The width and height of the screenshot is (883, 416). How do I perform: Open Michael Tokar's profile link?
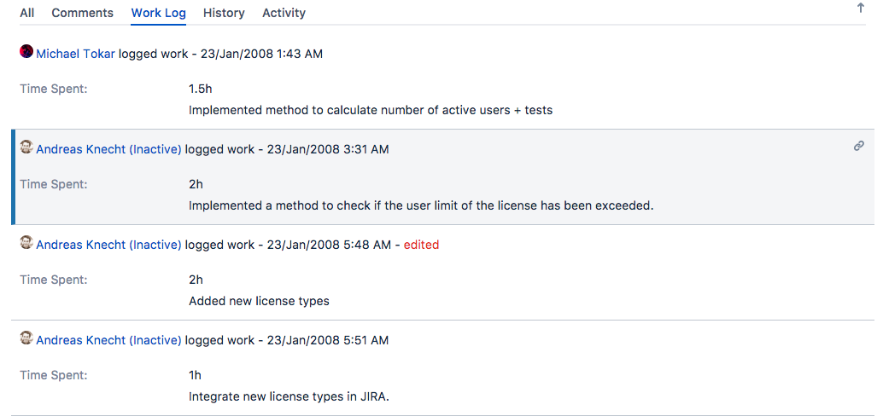coord(75,54)
